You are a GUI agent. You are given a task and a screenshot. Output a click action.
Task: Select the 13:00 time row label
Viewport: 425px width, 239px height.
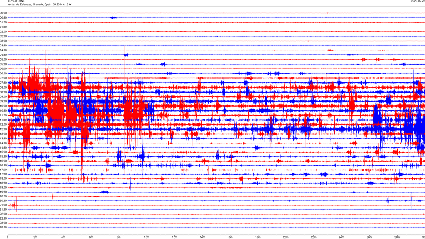point(3,134)
